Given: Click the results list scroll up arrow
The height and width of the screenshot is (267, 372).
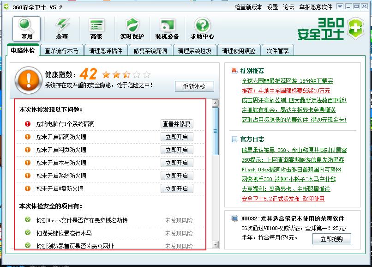Looking at the screenshot, I should pos(216,103).
